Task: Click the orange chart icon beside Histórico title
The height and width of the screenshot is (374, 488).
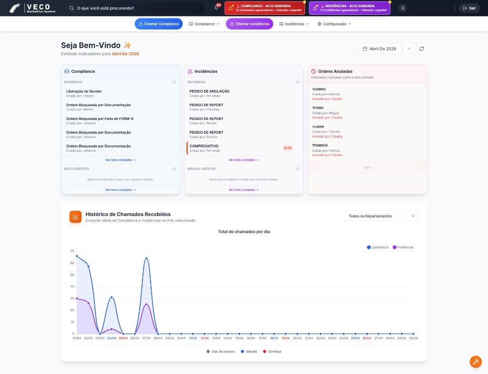Action: pyautogui.click(x=75, y=217)
